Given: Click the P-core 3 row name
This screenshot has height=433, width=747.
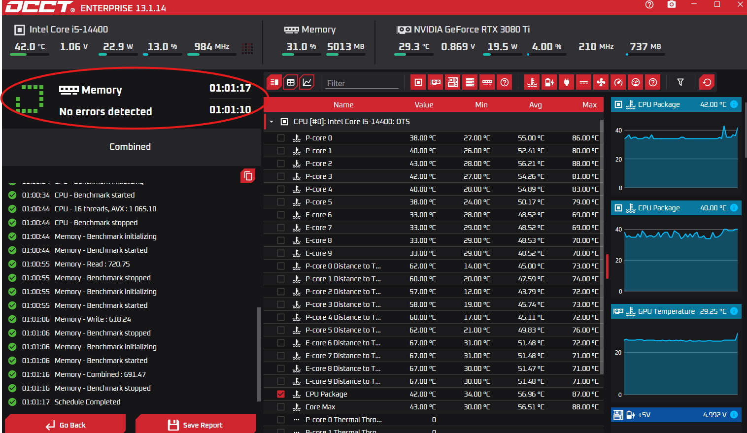Looking at the screenshot, I should pyautogui.click(x=319, y=176).
